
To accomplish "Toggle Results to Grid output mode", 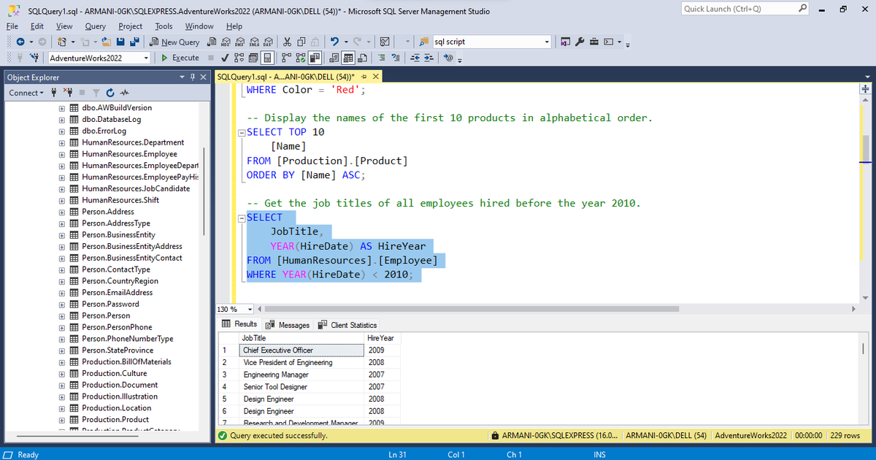I will pos(348,58).
